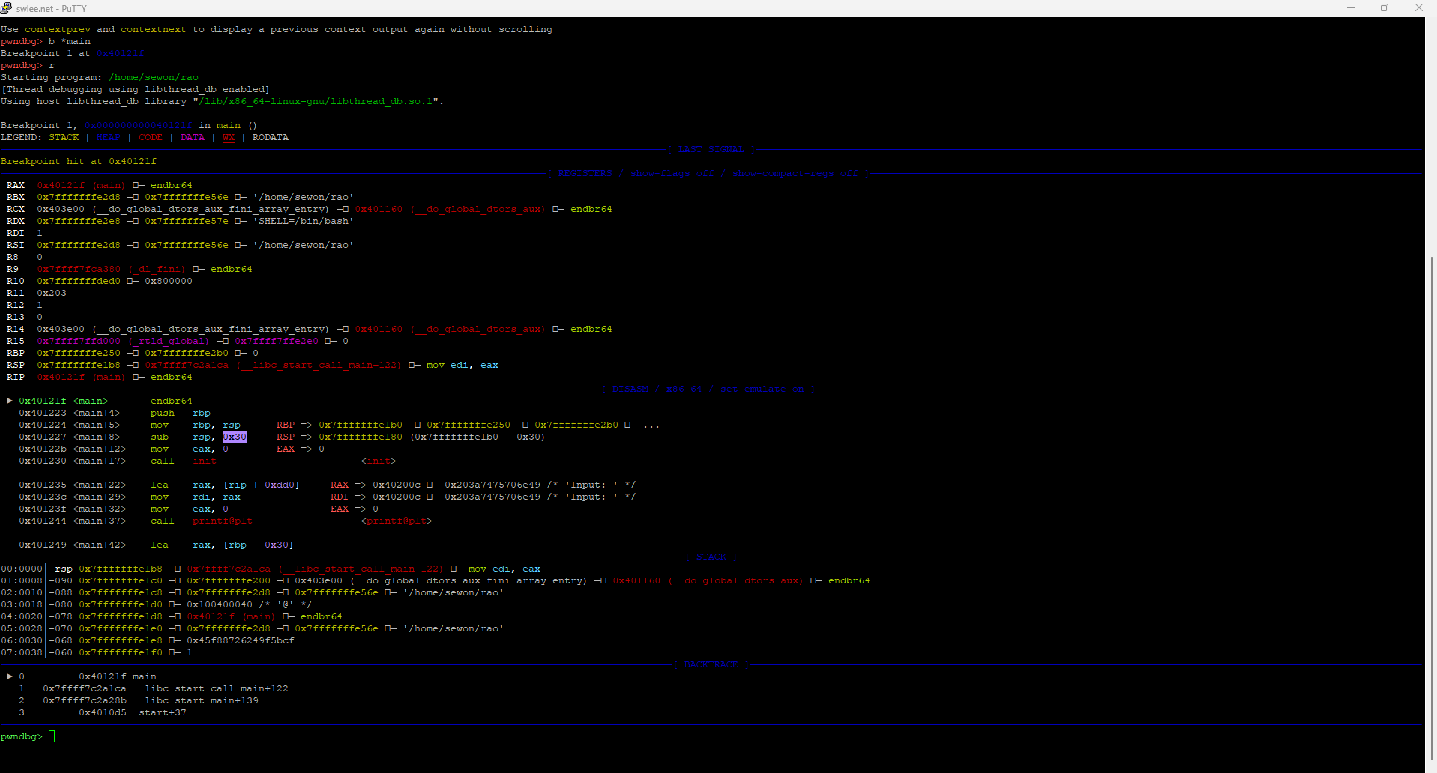
Task: Open the PuTTY system menu icon
Action: pyautogui.click(x=7, y=8)
